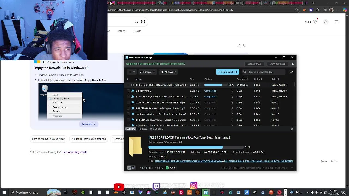This screenshot has height=196, width=349.
Task: Expand See more in Bing answer
Action: [x=89, y=124]
